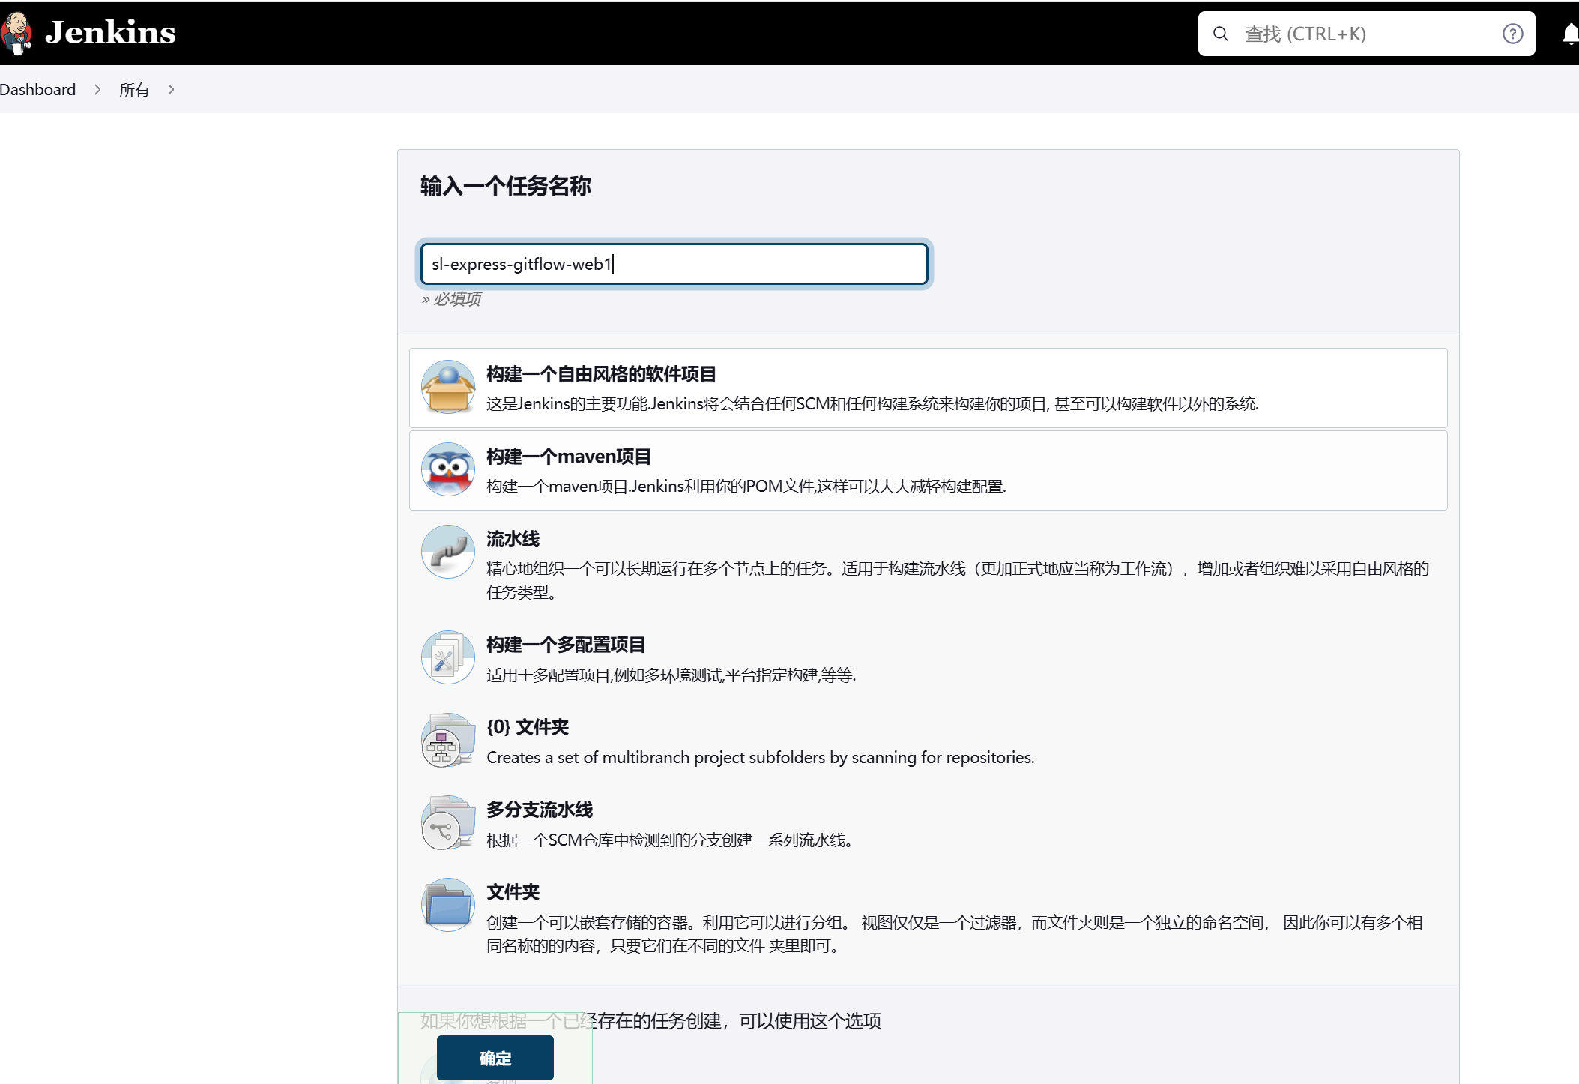Open the search help question mark icon
1579x1084 pixels.
click(x=1512, y=34)
